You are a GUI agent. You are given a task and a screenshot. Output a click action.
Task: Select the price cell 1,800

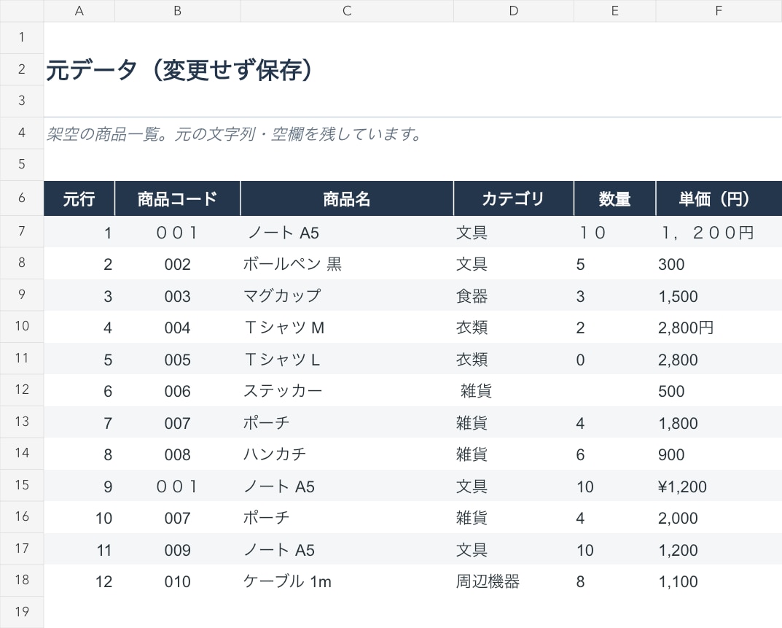click(719, 423)
